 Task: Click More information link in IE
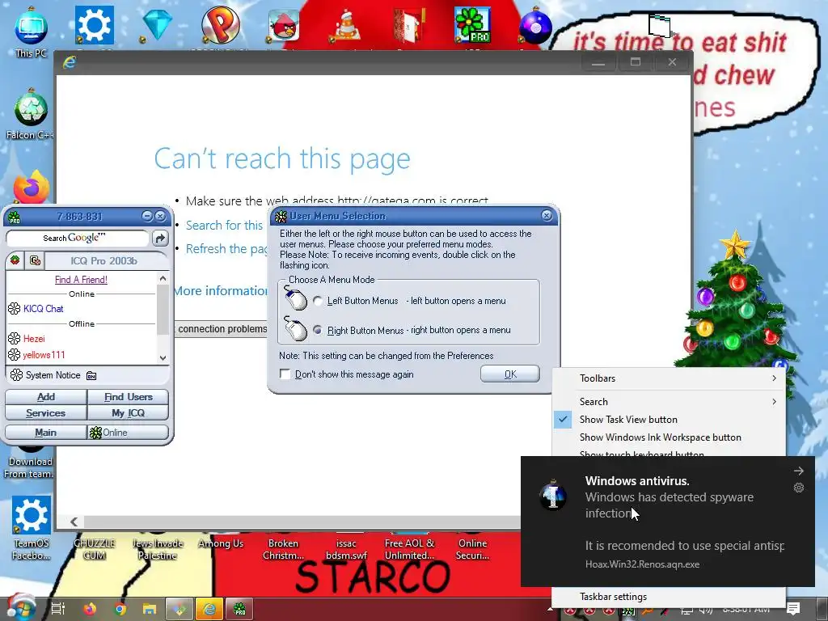(221, 291)
